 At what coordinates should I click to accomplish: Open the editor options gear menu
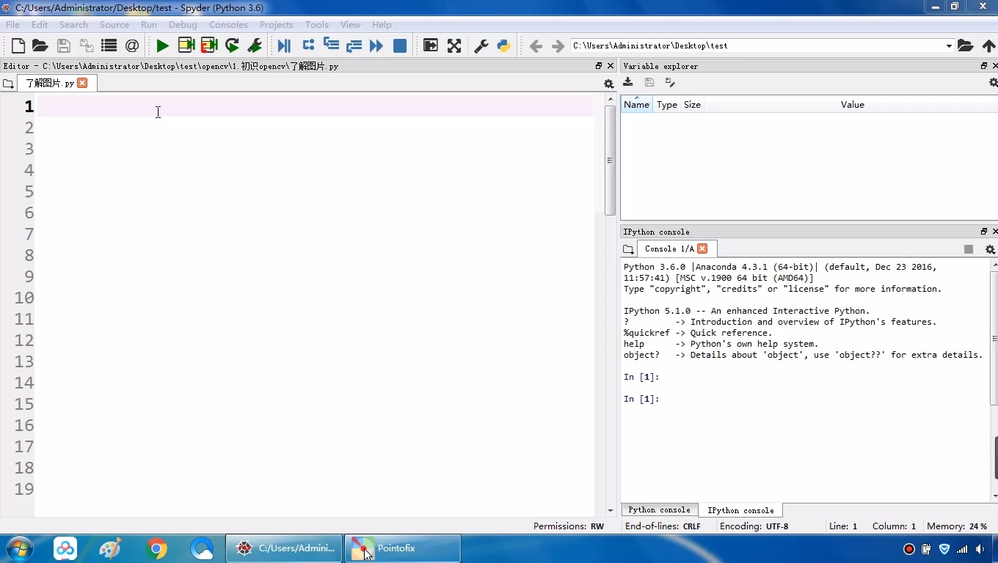click(x=608, y=84)
